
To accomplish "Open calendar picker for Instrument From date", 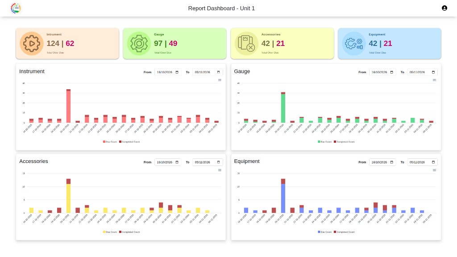I will [177, 72].
